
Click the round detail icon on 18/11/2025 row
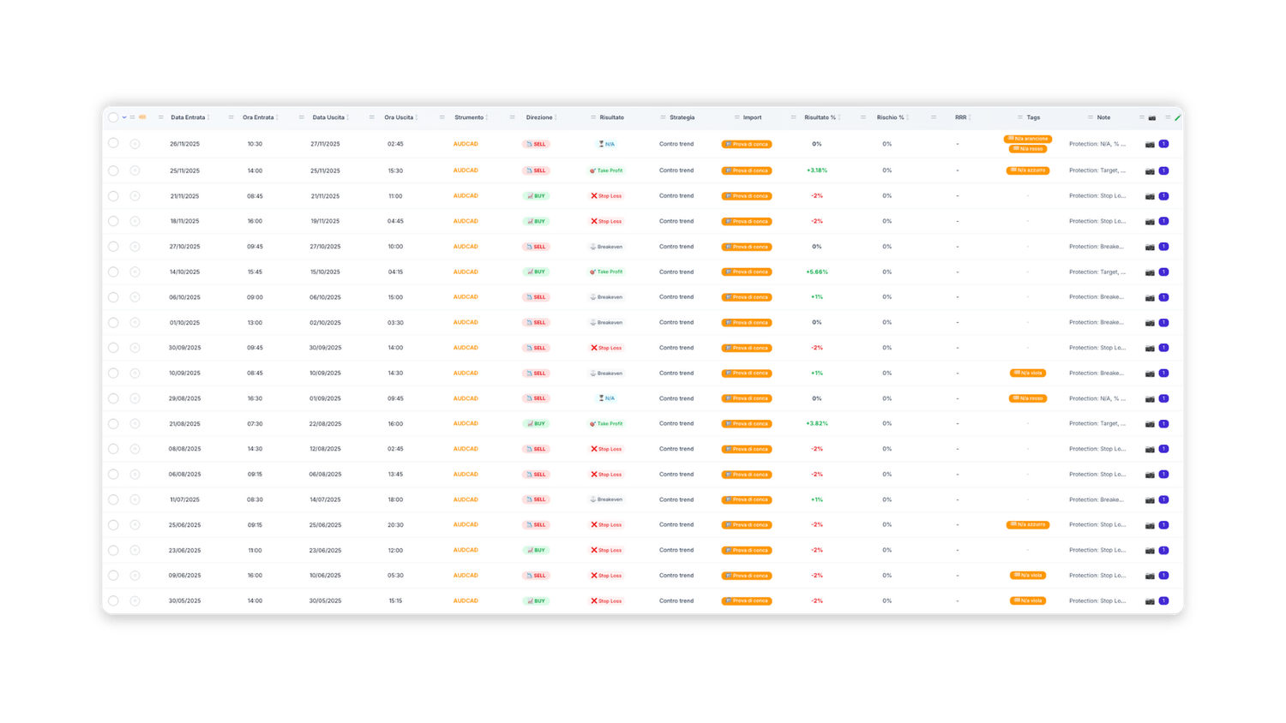tap(135, 221)
